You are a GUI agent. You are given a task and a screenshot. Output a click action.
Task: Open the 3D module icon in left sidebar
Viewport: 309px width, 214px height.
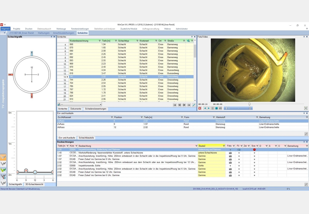point(4,177)
